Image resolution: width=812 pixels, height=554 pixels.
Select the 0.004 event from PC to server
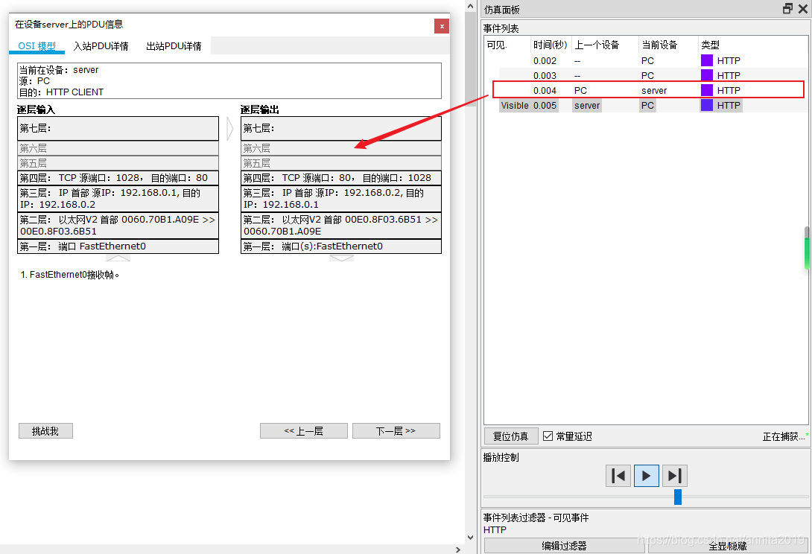(647, 90)
